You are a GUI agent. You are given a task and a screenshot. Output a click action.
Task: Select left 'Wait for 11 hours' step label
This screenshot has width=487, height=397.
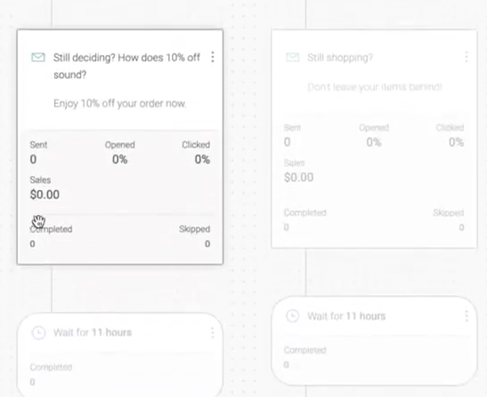tap(93, 332)
